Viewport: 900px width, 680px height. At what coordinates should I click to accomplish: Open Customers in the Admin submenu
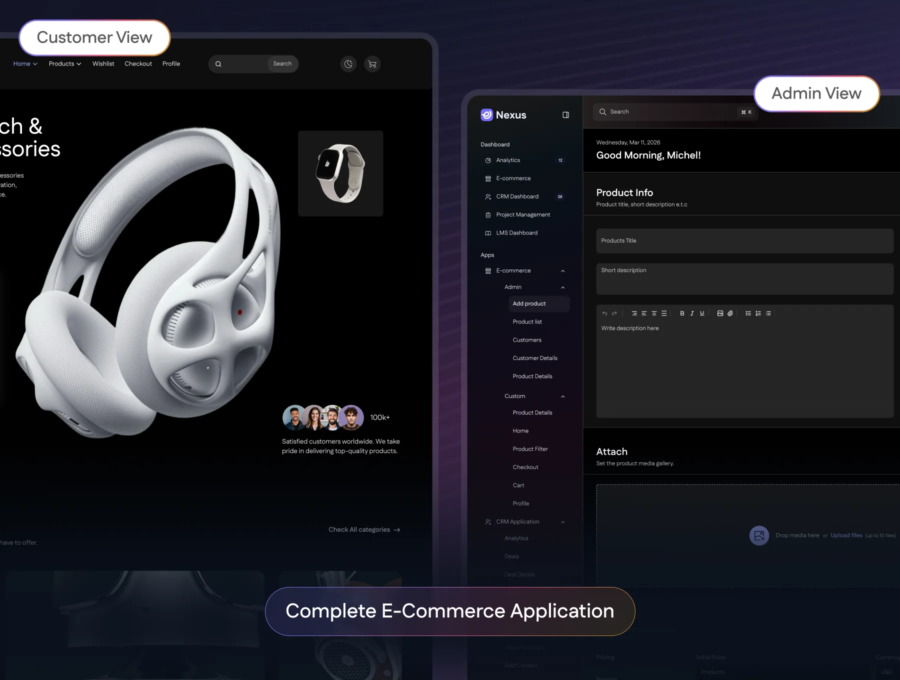point(527,340)
